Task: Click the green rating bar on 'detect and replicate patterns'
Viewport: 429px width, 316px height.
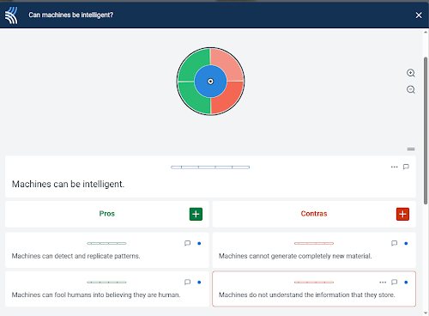Action: pos(106,243)
